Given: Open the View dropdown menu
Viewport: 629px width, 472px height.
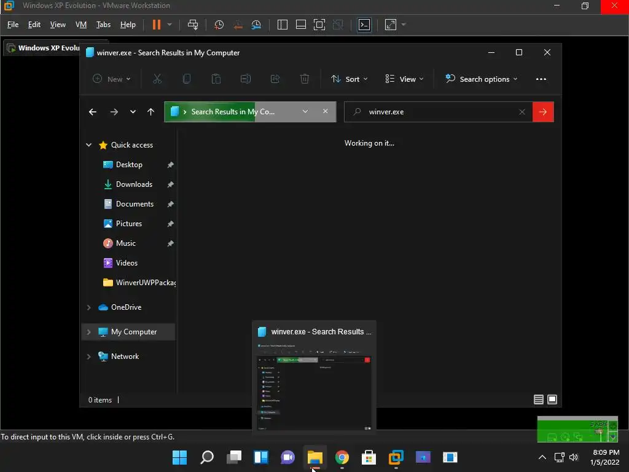Looking at the screenshot, I should [x=404, y=79].
